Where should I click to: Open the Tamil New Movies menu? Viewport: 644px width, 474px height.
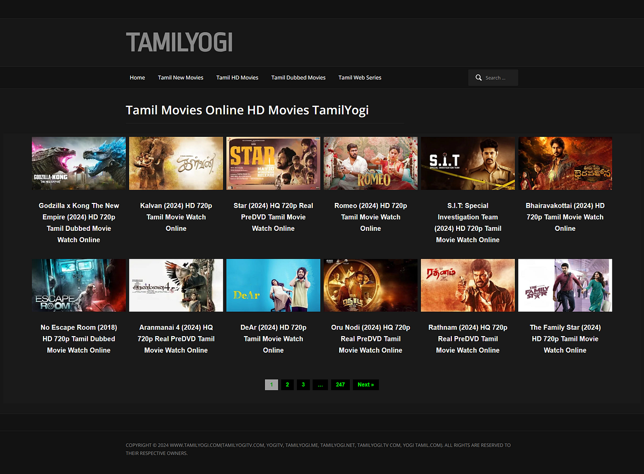pyautogui.click(x=180, y=77)
